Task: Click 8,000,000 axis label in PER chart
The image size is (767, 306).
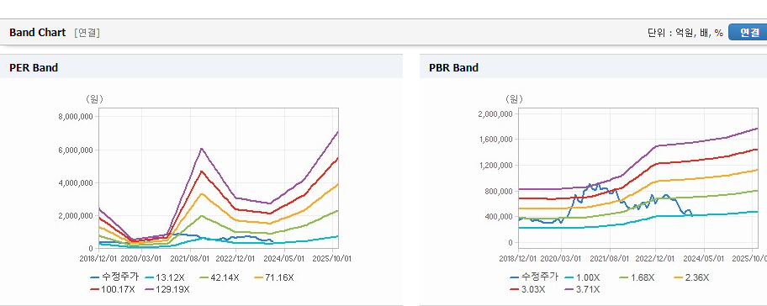Action: 77,117
